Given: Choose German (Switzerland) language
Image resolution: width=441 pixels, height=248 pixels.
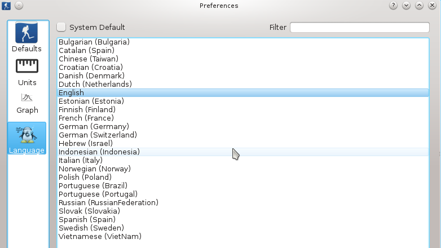Looking at the screenshot, I should pyautogui.click(x=98, y=135).
